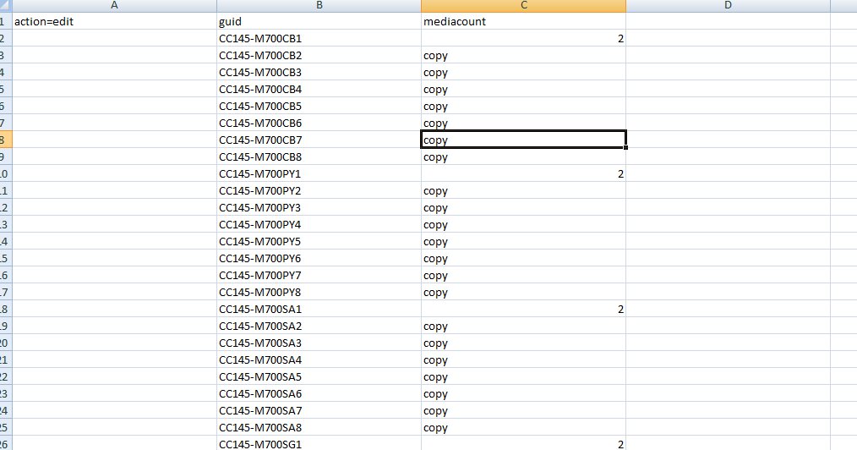Click copy cell beside CC145-M700CB6
Screen dimensions: 857x450
(524, 123)
